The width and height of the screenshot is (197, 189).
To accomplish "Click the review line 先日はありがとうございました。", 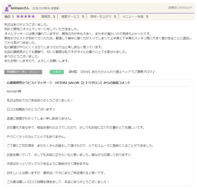I will [x=26, y=25].
